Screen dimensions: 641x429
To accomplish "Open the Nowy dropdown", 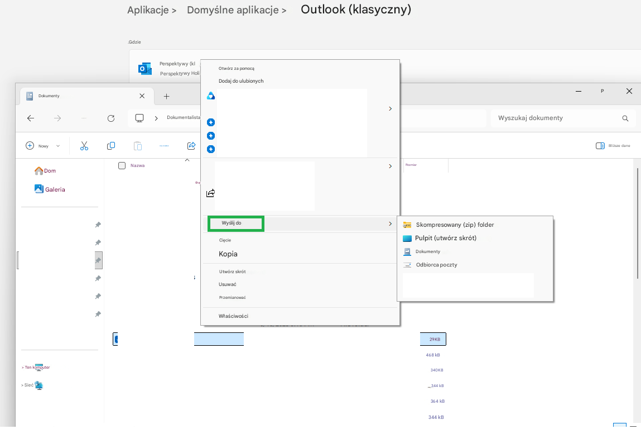I will tap(42, 146).
